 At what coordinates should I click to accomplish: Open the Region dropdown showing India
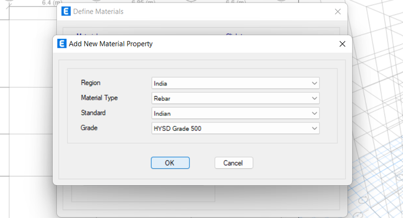[x=235, y=83]
